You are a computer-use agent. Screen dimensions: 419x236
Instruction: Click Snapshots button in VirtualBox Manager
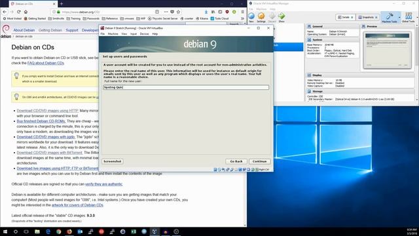(368, 18)
